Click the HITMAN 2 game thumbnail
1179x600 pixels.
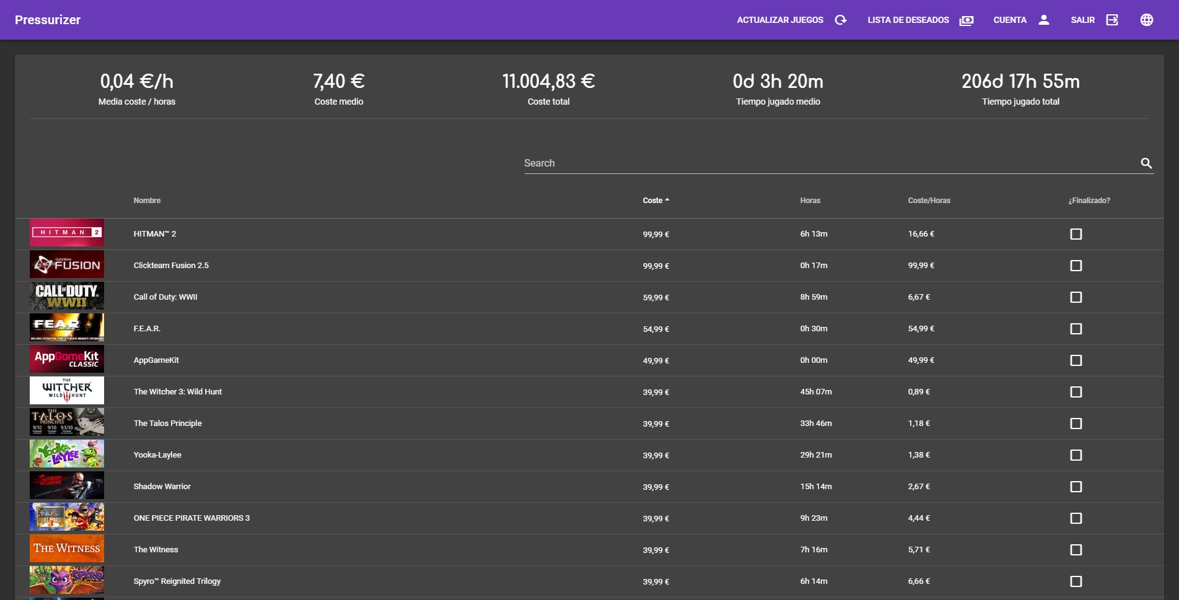pyautogui.click(x=67, y=233)
